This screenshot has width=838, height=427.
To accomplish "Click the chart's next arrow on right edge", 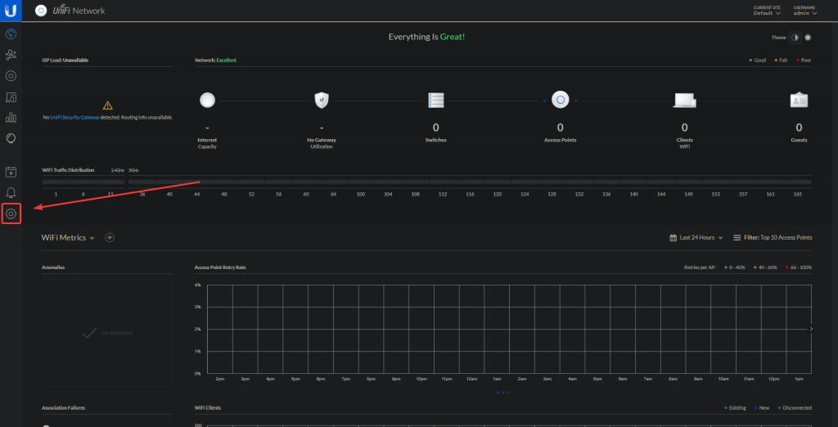I will (x=811, y=328).
